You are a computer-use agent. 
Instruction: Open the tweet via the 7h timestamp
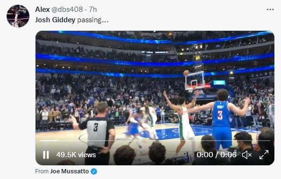click(93, 9)
